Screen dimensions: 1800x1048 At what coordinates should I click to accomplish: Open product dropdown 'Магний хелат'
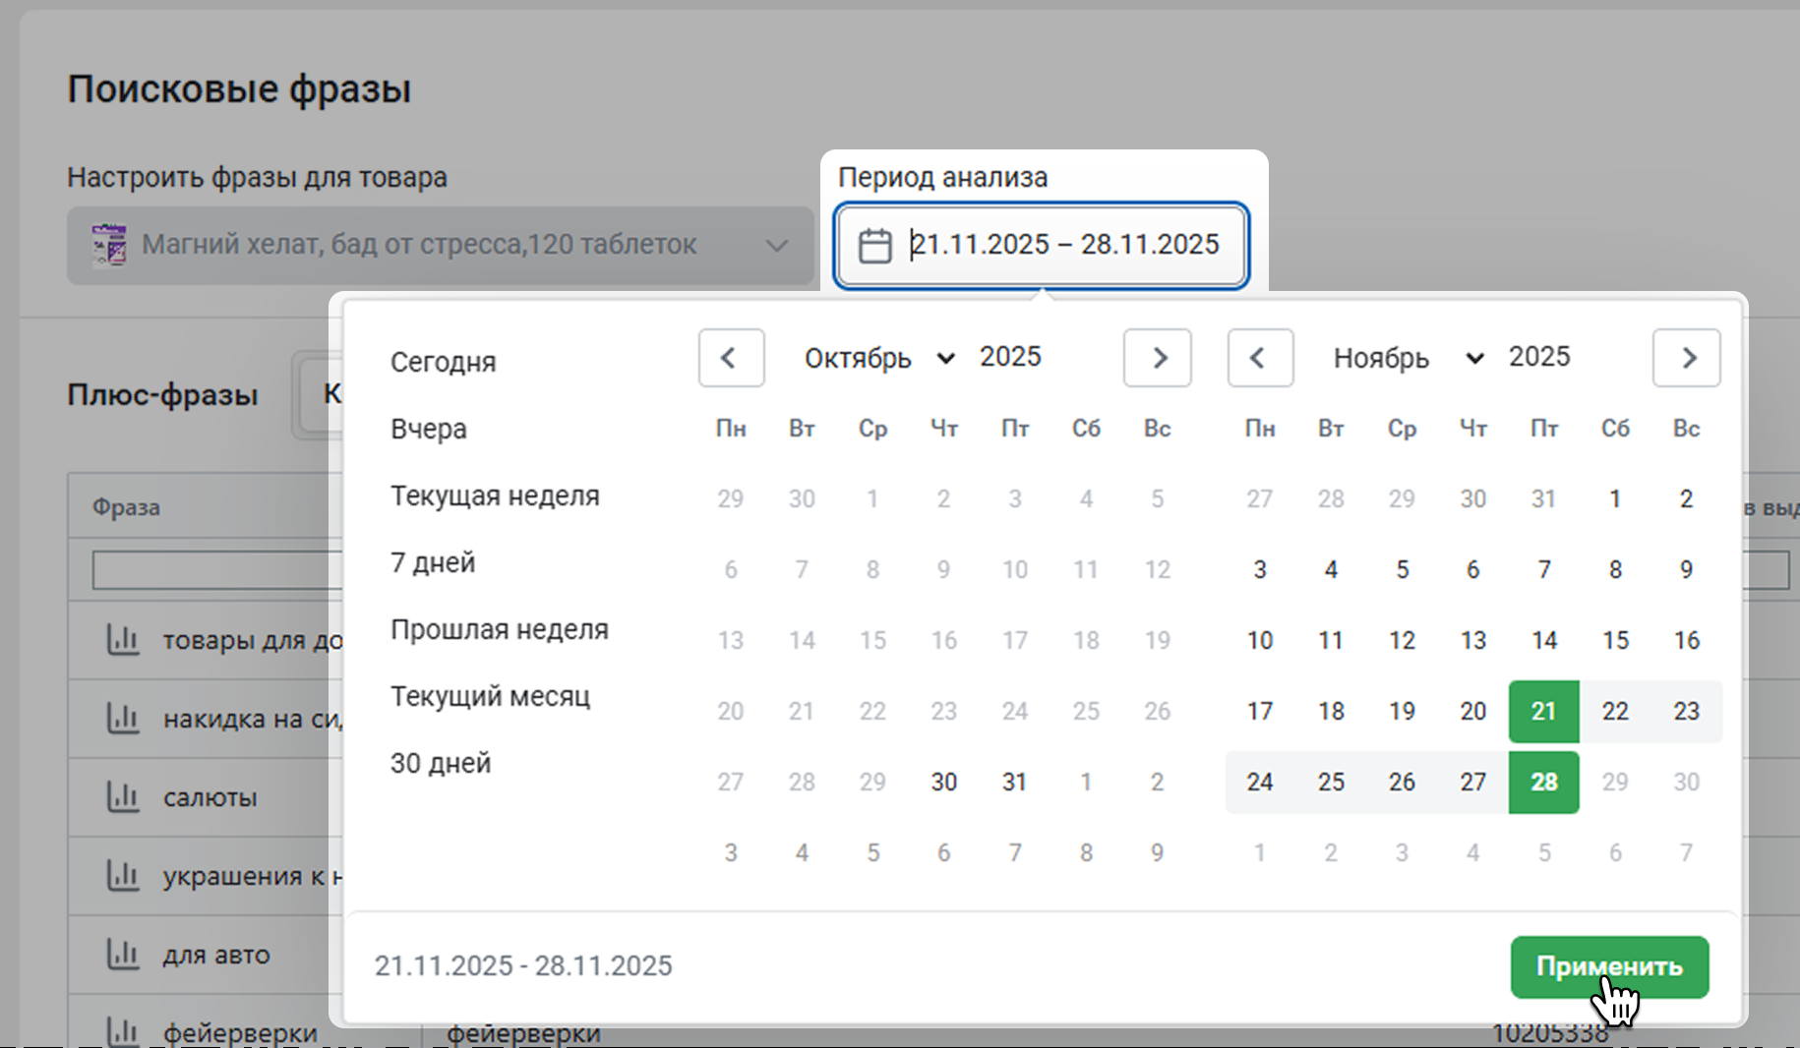tap(440, 245)
